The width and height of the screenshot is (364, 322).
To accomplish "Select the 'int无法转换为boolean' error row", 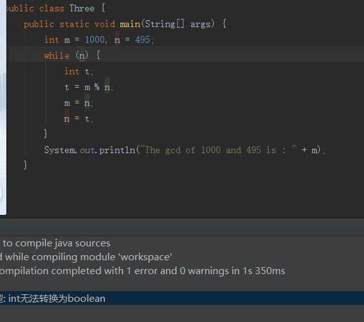I will coord(182,298).
